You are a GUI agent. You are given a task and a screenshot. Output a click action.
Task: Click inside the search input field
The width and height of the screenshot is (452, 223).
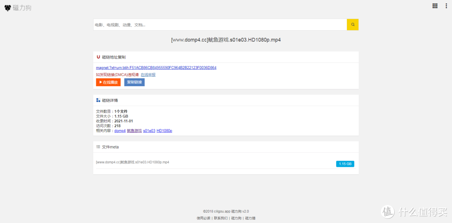pos(220,25)
